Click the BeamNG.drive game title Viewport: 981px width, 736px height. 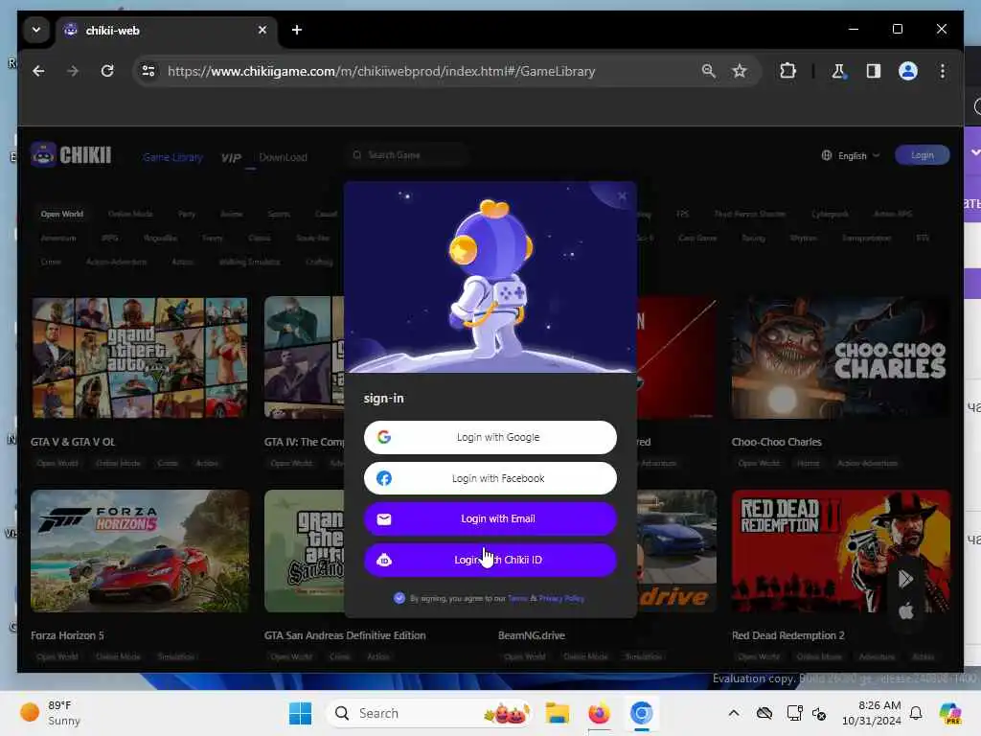pos(531,635)
